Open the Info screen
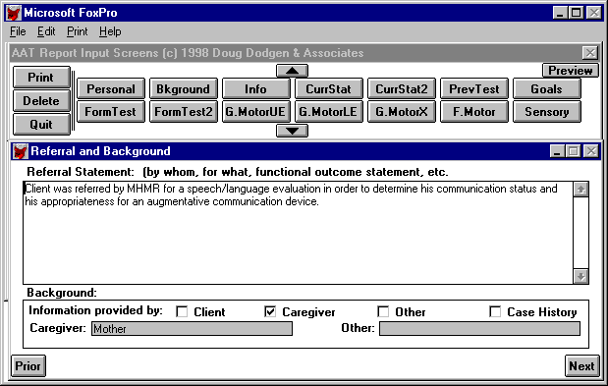The height and width of the screenshot is (386, 608). click(x=256, y=88)
